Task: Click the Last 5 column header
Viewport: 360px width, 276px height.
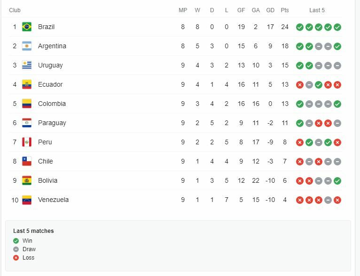Action: tap(317, 10)
